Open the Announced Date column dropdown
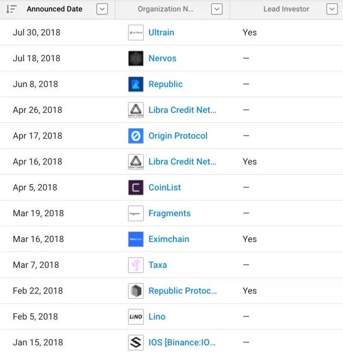Viewport: 343px width, 355px height. tap(102, 9)
